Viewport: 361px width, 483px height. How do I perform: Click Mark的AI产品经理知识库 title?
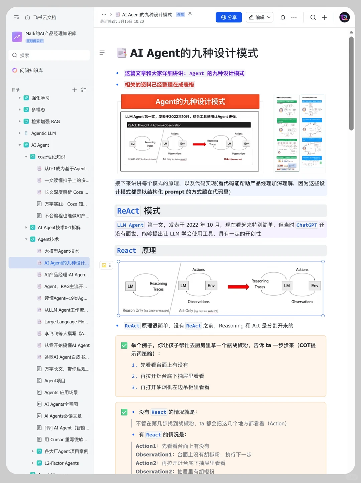(x=51, y=33)
